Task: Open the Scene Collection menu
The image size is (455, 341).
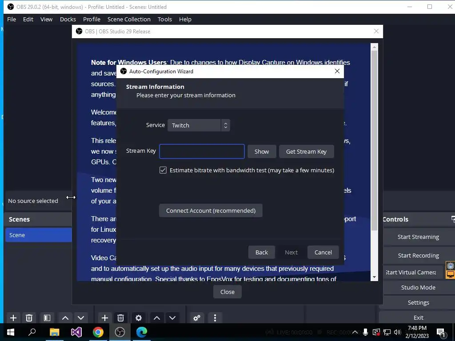Action: click(129, 19)
